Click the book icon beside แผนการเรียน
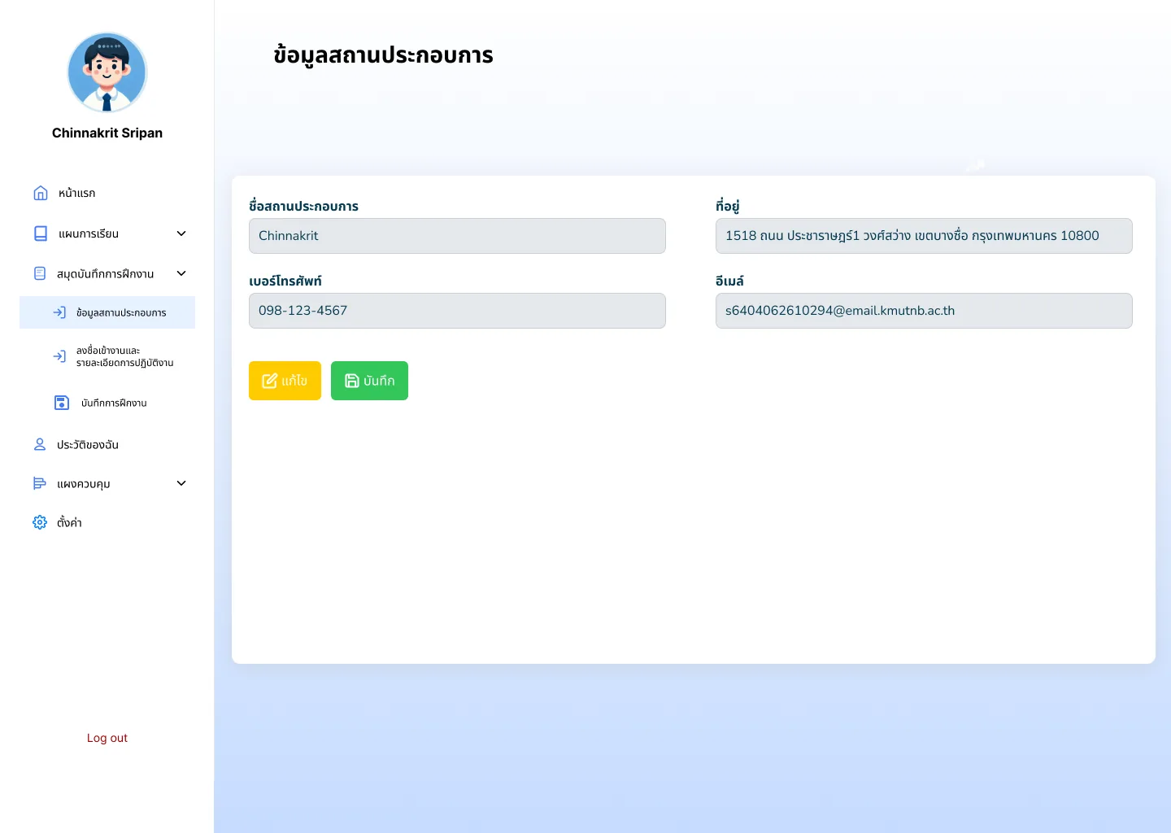This screenshot has height=833, width=1171. [x=41, y=233]
